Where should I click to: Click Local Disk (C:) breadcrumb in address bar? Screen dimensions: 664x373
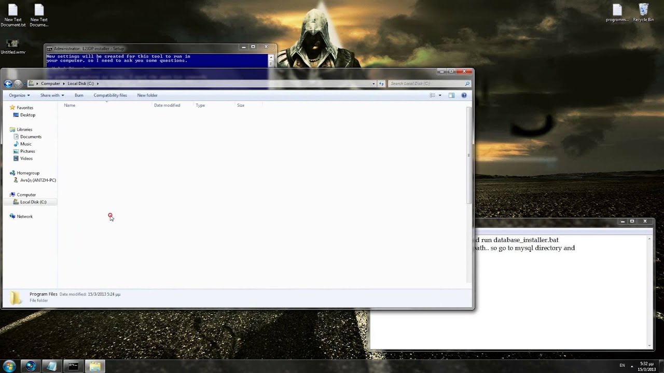tap(80, 83)
